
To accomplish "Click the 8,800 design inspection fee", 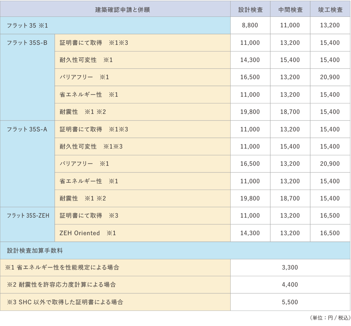I will [250, 25].
